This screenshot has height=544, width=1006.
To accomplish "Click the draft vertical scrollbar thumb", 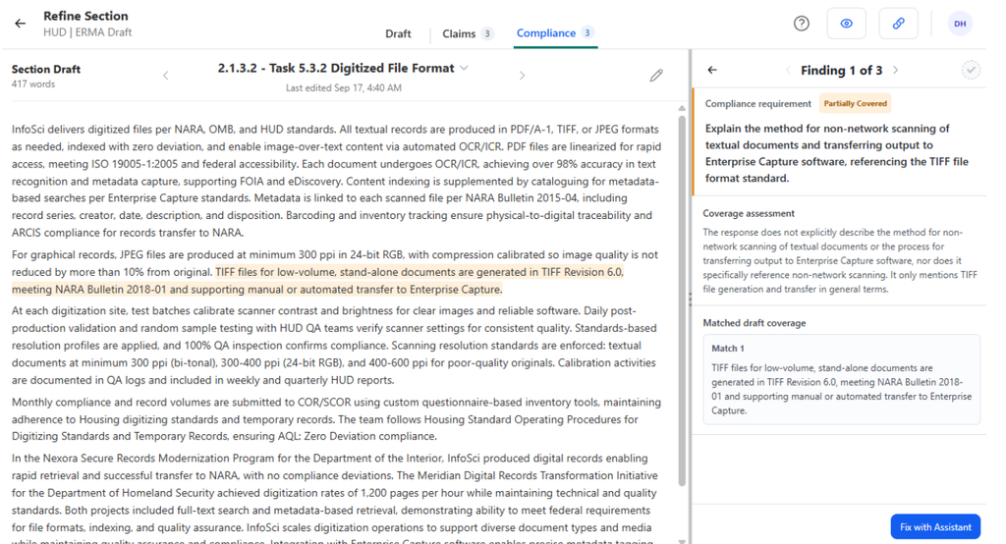I will click(x=682, y=300).
